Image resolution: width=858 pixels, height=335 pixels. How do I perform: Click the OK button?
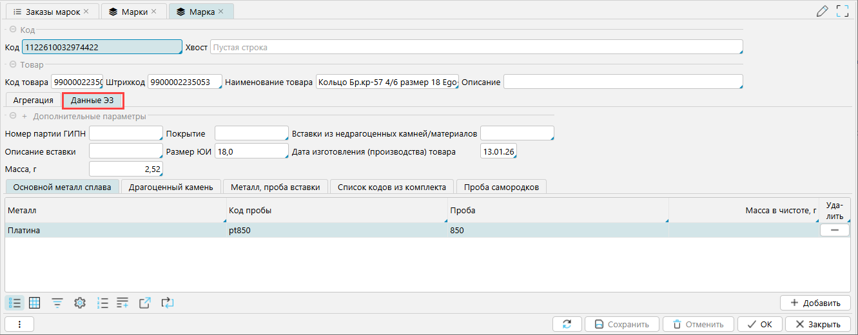(x=759, y=324)
